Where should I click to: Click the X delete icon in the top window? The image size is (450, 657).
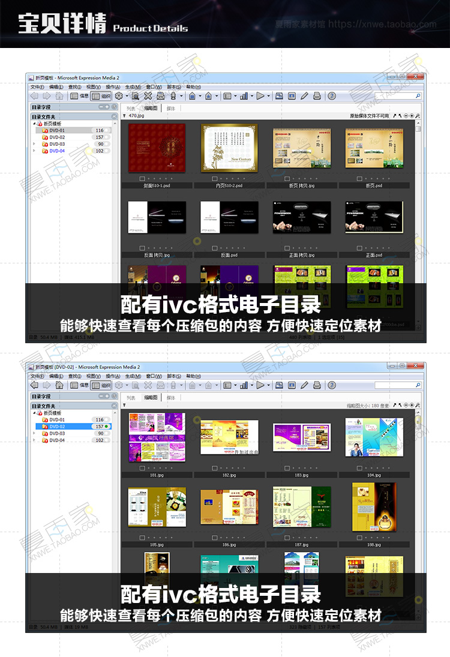[x=148, y=96]
